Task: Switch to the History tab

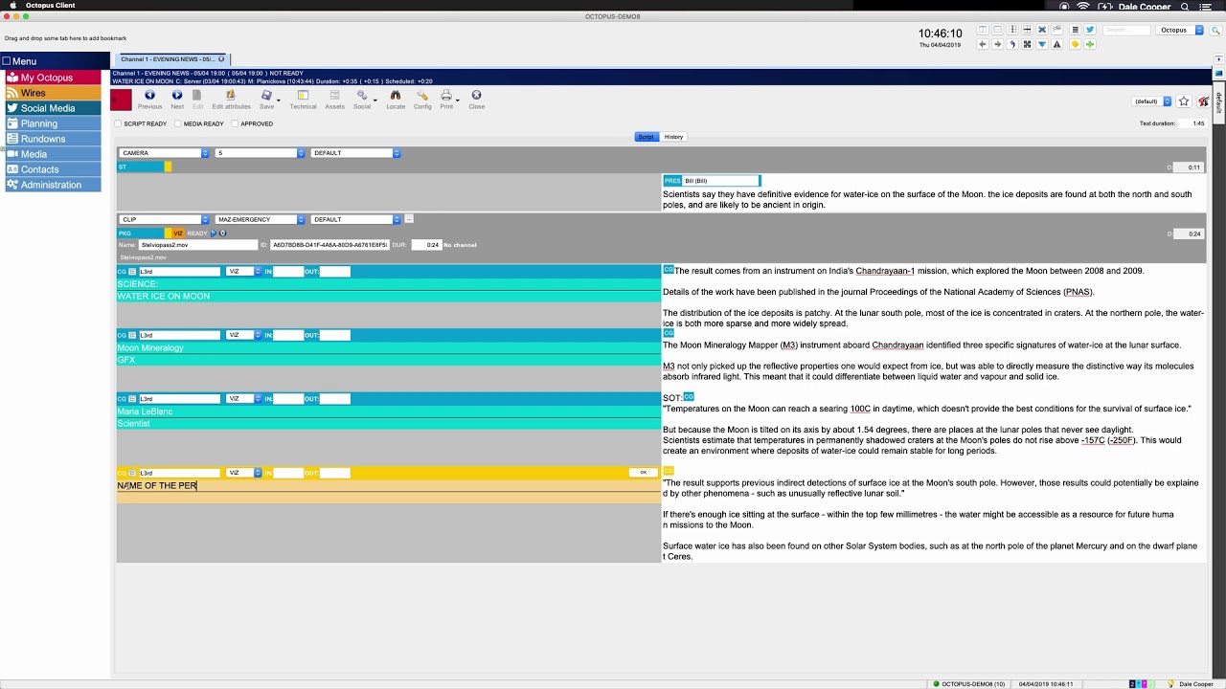Action: click(x=673, y=136)
